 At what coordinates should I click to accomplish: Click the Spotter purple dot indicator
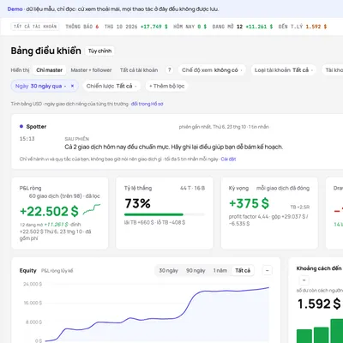point(21,126)
